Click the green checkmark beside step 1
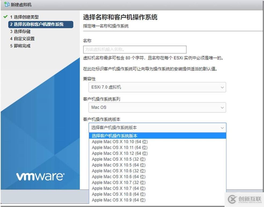 pyautogui.click(x=5, y=17)
